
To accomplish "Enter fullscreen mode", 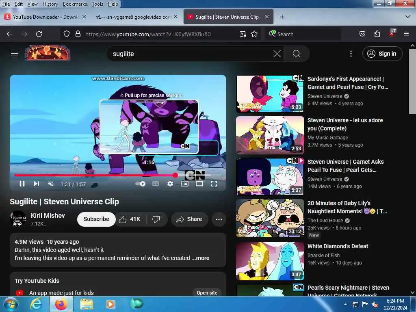I will tap(214, 184).
